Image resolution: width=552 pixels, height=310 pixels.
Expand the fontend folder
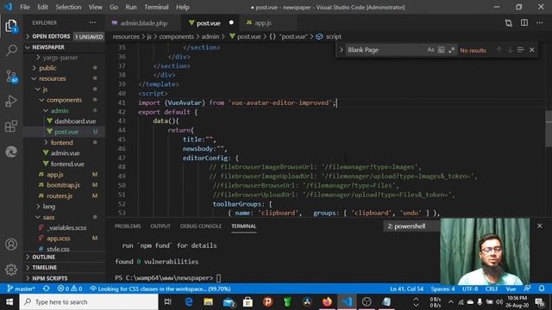tap(61, 142)
